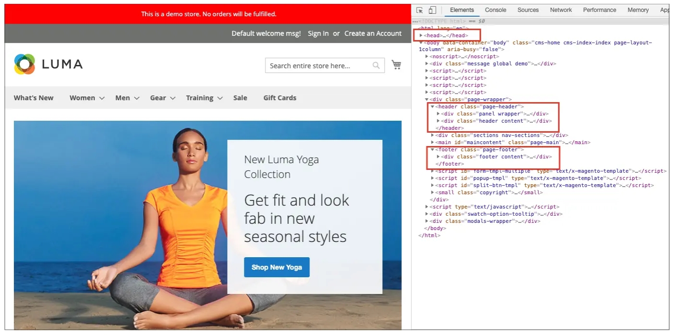Select the closing </header> tag row
Screen dimensions: 673x335
449,128
